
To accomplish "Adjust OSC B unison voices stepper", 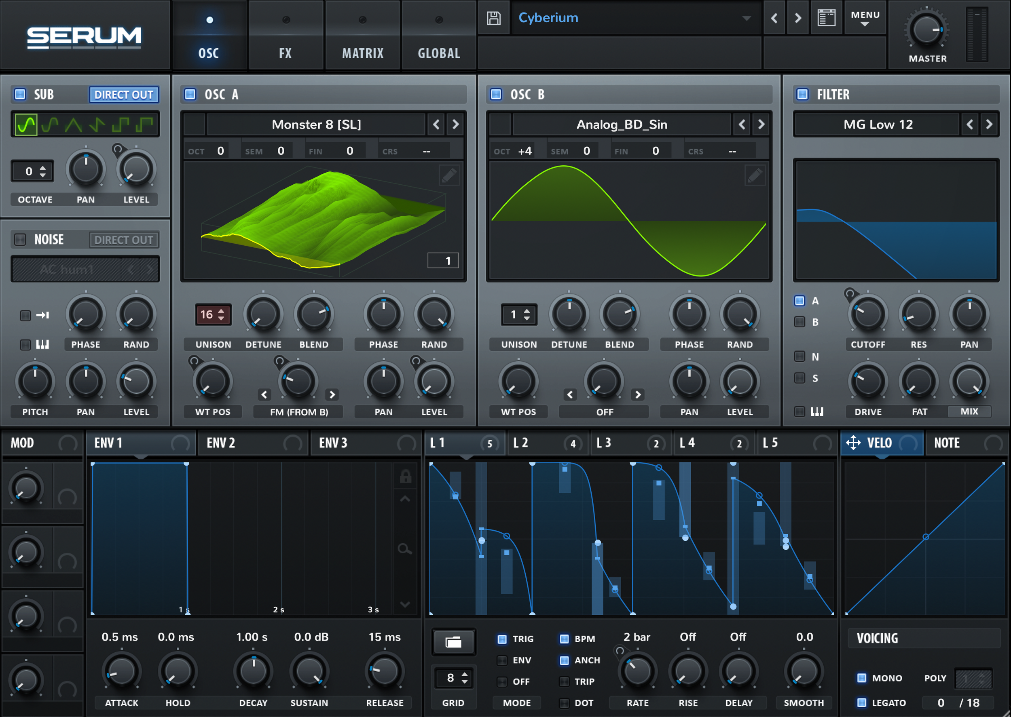I will 519,315.
